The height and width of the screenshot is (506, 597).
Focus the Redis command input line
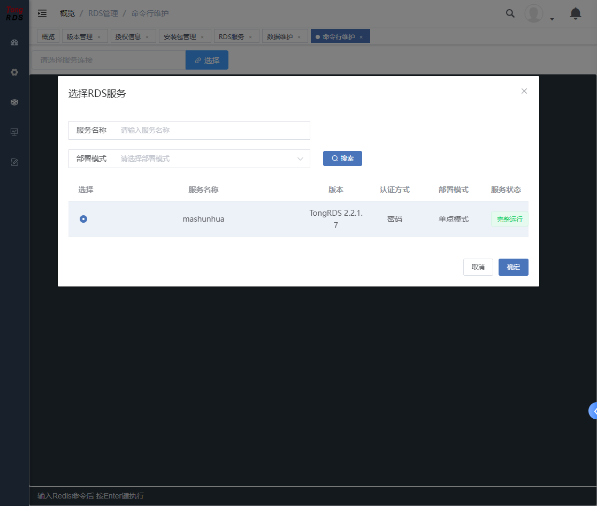point(313,496)
